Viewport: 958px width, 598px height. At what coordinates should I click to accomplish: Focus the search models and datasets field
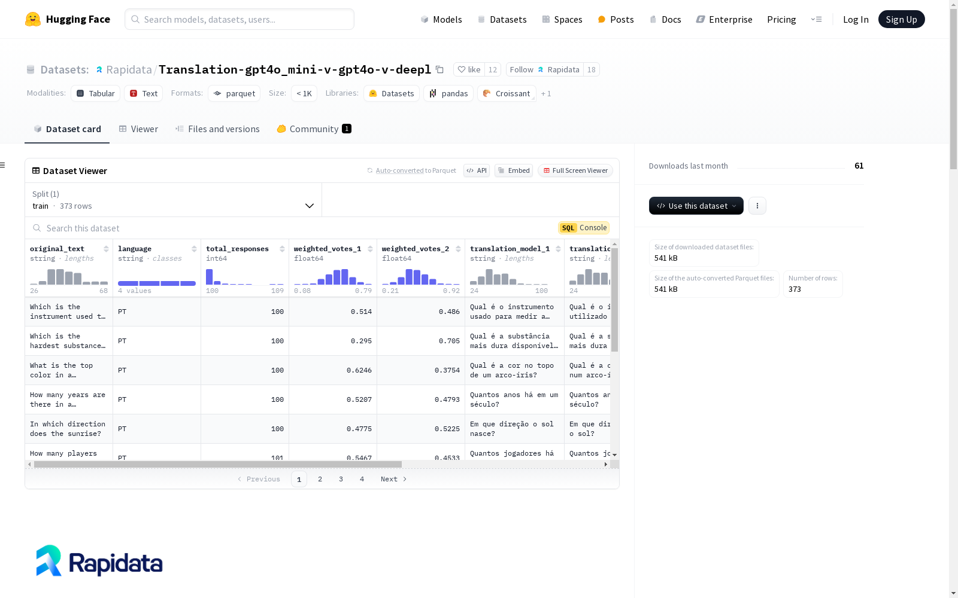239,19
